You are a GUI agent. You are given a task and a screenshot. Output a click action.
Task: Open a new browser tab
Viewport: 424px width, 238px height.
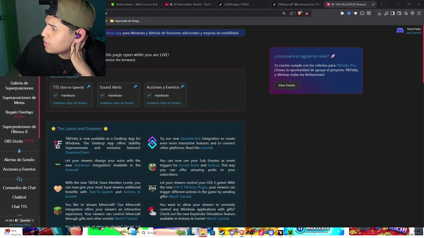point(381,4)
